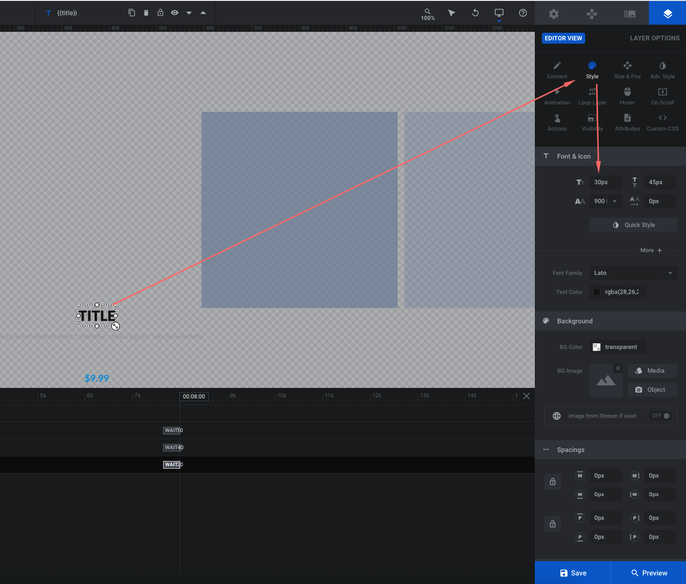Image resolution: width=686 pixels, height=584 pixels.
Task: Open Content pencil section
Action: (557, 70)
